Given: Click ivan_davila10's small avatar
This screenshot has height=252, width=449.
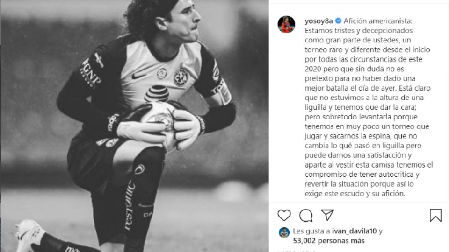Looking at the screenshot, I should tap(284, 232).
